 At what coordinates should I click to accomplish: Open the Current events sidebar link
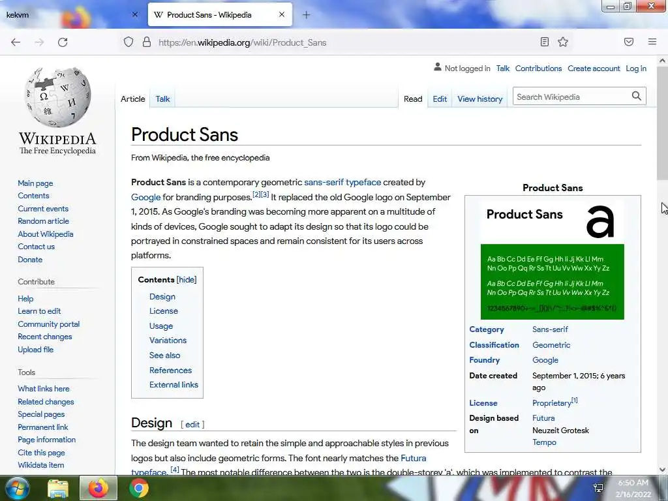[x=43, y=209]
